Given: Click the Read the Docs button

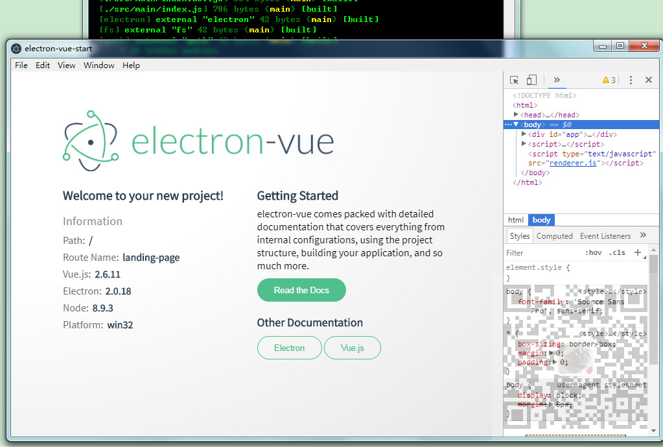Looking at the screenshot, I should click(301, 290).
